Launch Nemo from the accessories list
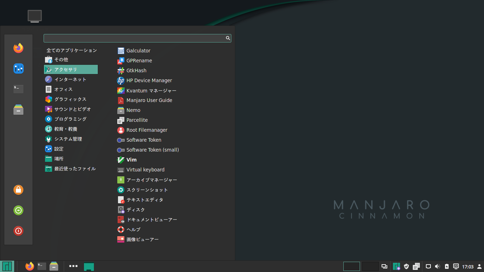Screen dimensions: 484x272 (129, 110)
